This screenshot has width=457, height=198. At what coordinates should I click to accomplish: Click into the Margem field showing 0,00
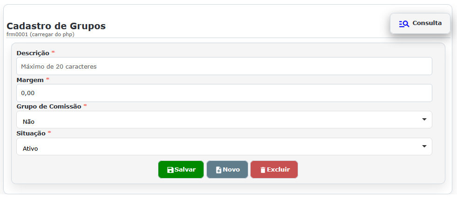(224, 93)
